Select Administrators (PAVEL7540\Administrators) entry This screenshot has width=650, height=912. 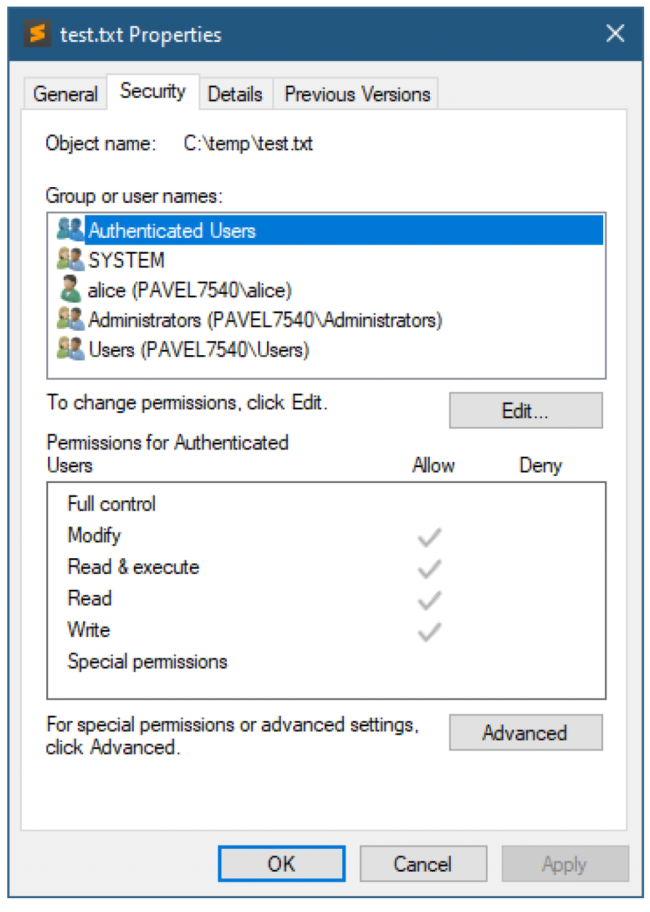pos(265,320)
